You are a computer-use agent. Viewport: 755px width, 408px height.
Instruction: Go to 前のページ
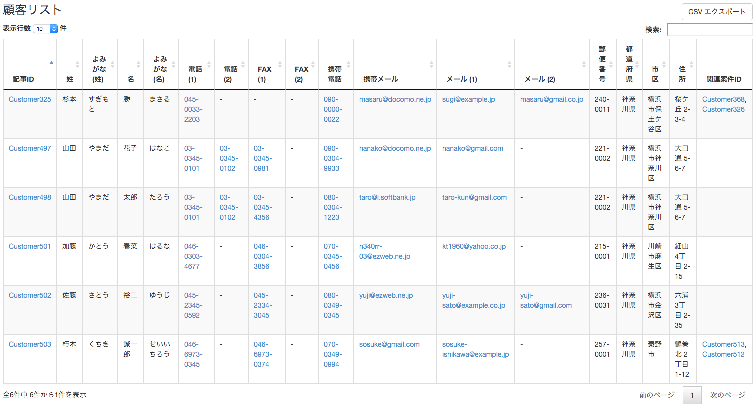coord(656,395)
